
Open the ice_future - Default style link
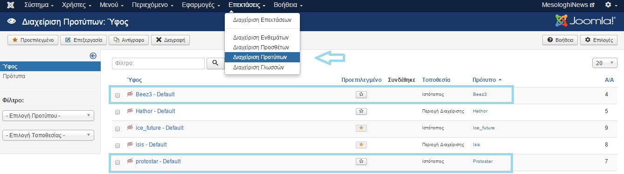[159, 128]
